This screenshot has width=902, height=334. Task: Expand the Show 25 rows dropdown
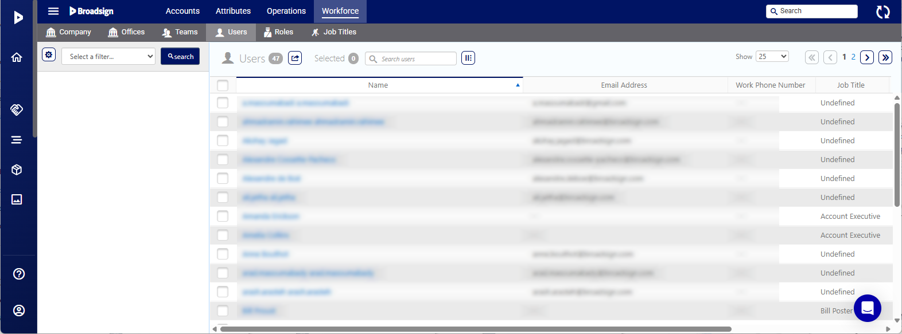tap(772, 56)
